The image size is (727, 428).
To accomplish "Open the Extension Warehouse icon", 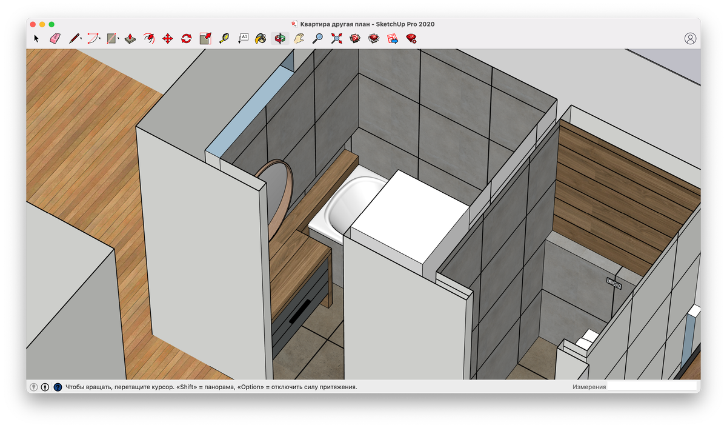I will click(x=374, y=38).
